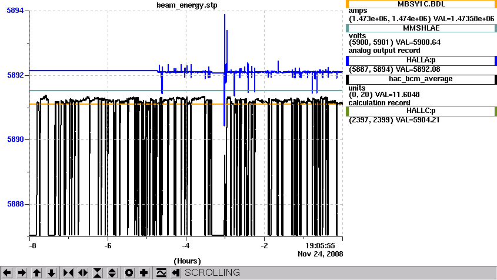Click the 5890 y-axis label
This screenshot has height=280, width=497.
(x=15, y=139)
